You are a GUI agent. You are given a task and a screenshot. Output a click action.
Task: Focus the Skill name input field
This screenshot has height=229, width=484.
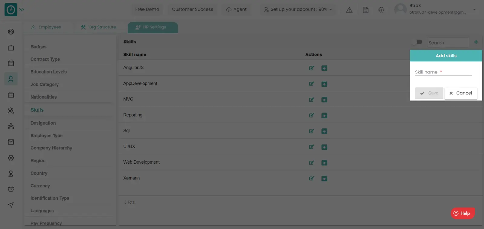pyautogui.click(x=443, y=72)
